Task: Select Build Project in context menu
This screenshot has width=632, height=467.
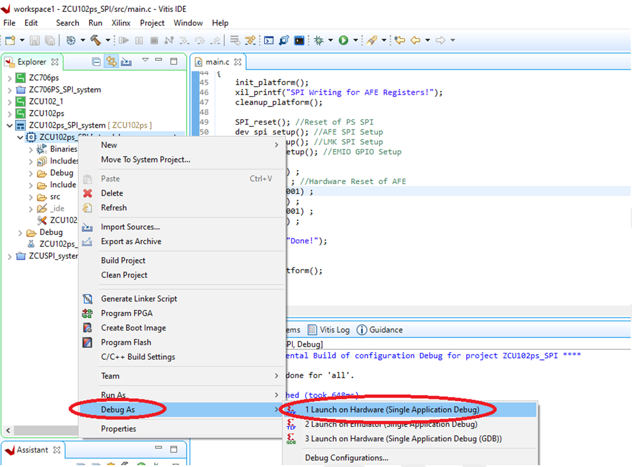Action: [x=123, y=260]
